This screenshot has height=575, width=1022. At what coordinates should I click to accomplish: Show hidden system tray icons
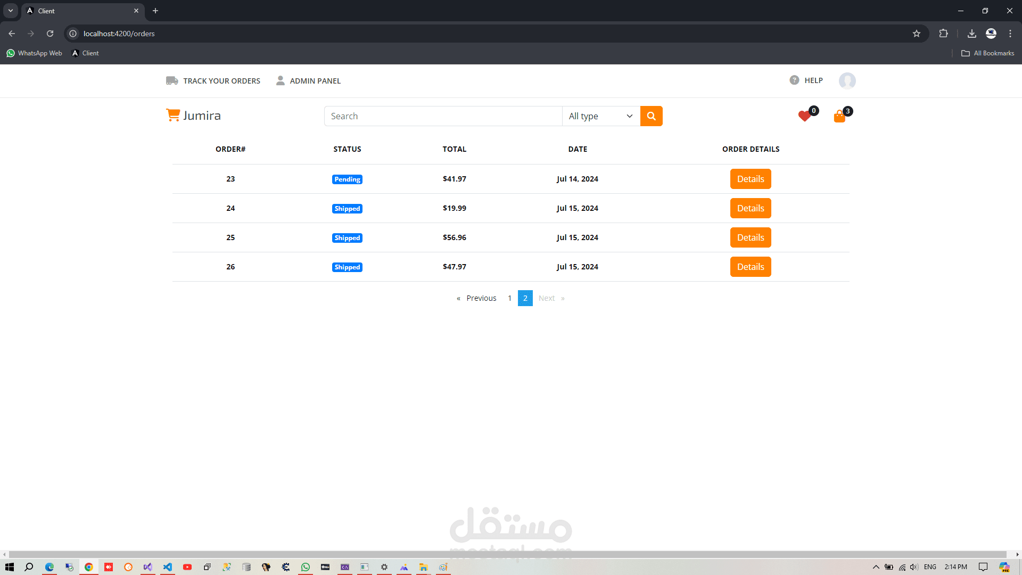(x=876, y=567)
